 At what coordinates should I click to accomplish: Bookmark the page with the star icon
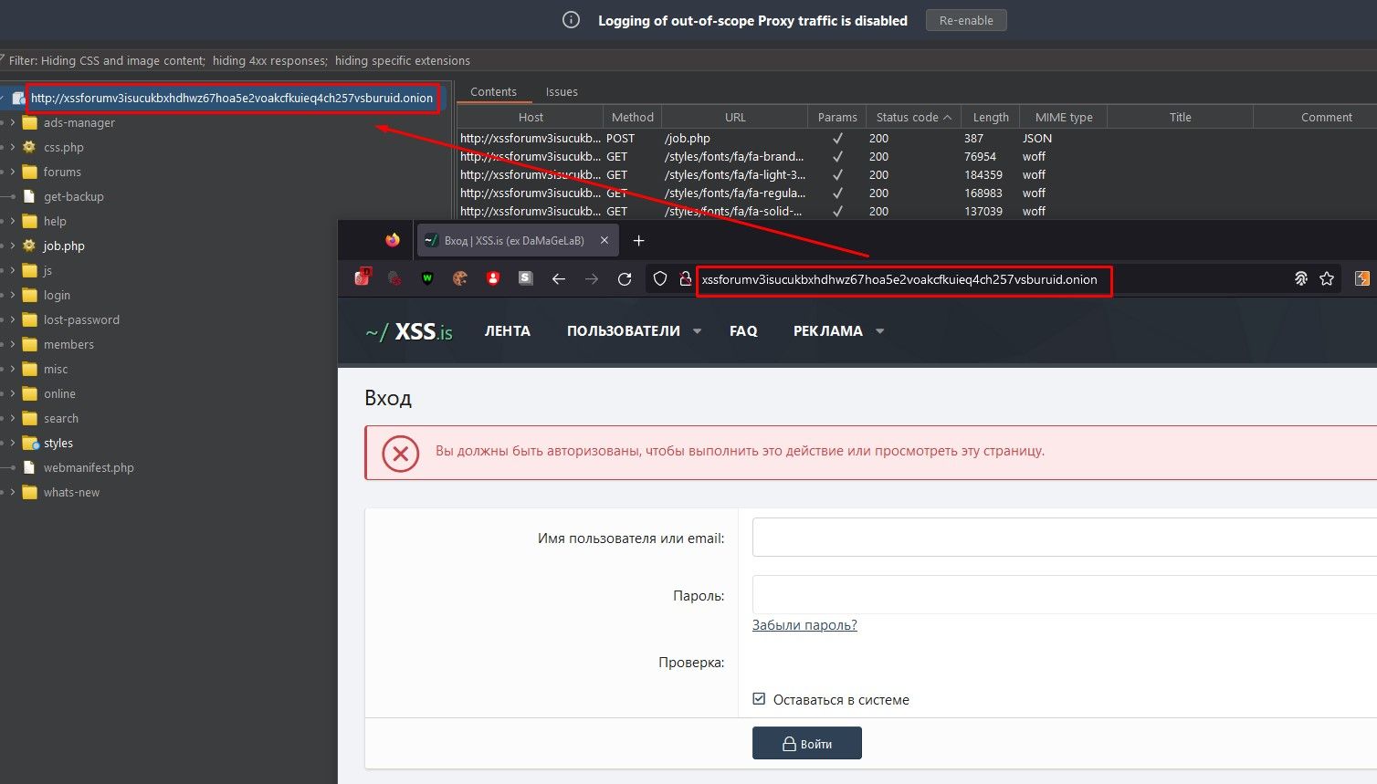pos(1326,278)
